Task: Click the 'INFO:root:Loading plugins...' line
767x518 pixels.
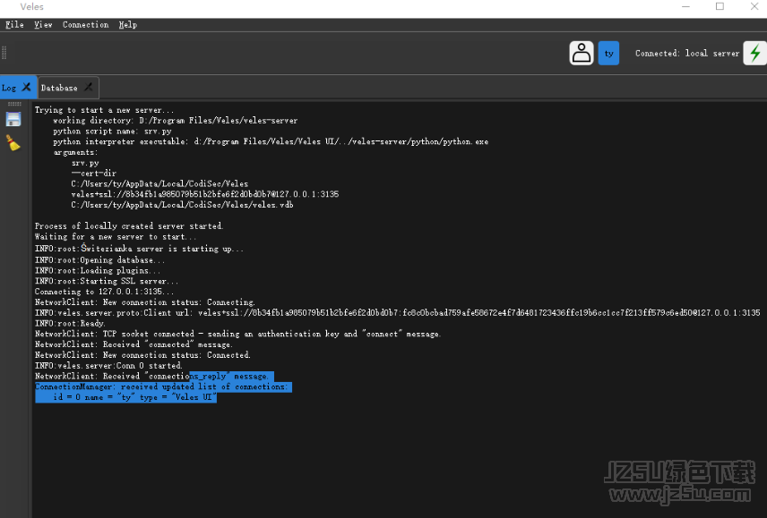Action: tap(98, 270)
